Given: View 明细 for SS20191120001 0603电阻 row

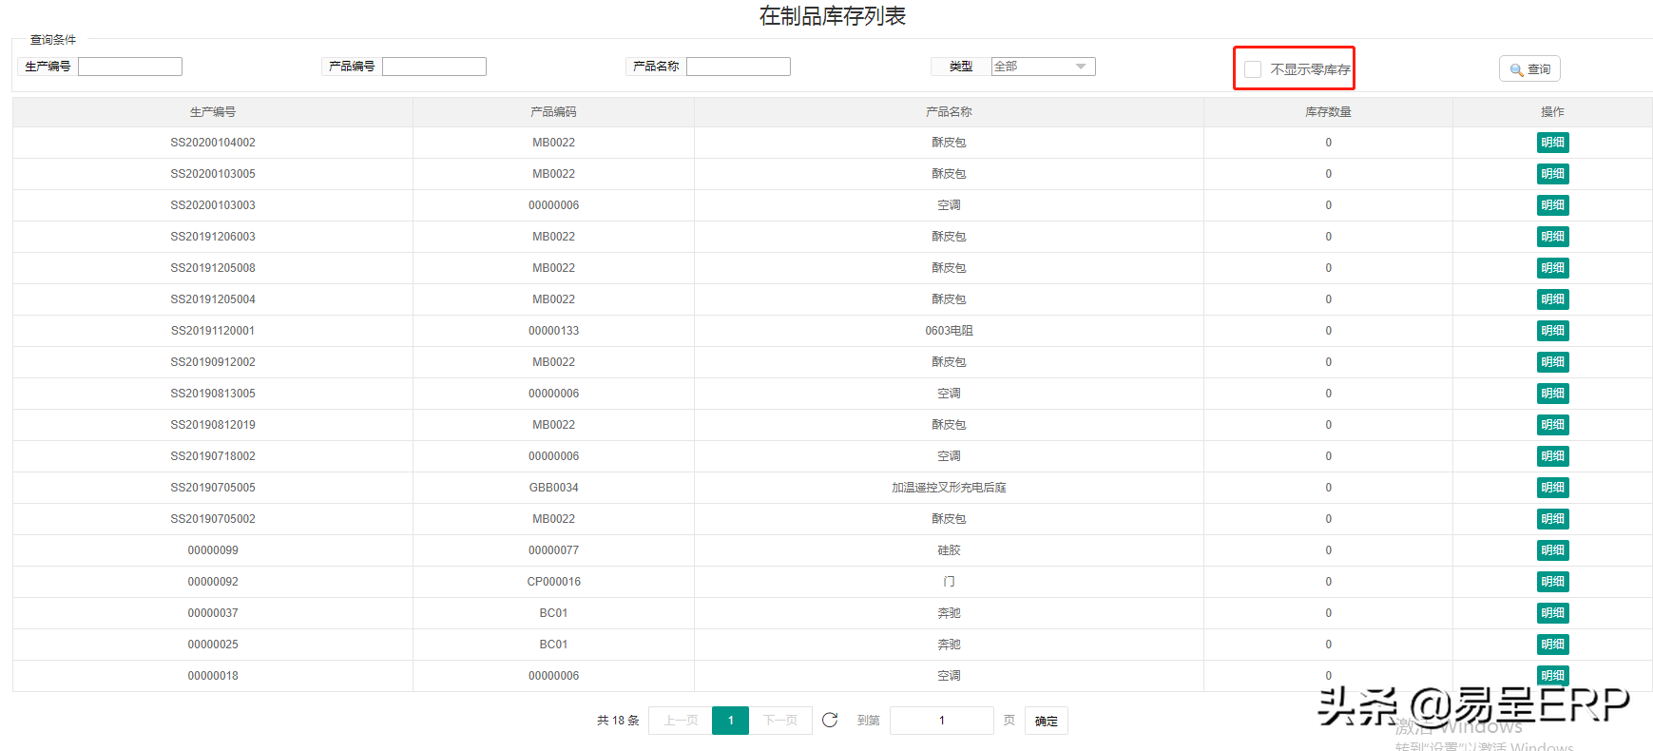Looking at the screenshot, I should [x=1552, y=331].
